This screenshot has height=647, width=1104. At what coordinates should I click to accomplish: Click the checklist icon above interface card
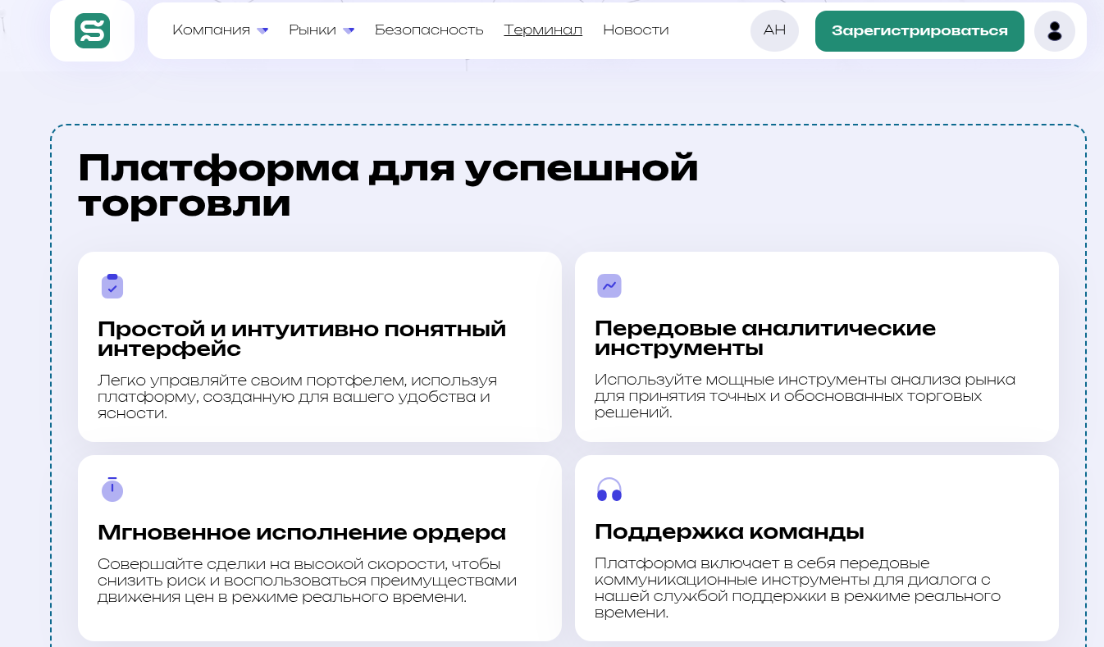pos(112,285)
